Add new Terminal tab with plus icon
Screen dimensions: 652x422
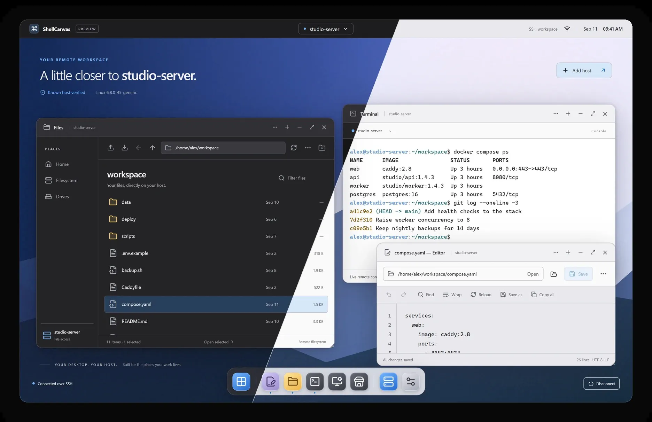pyautogui.click(x=568, y=114)
